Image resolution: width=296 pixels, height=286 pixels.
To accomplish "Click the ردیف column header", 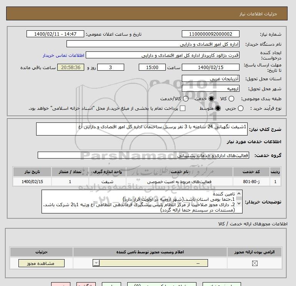I will pyautogui.click(x=275, y=172).
